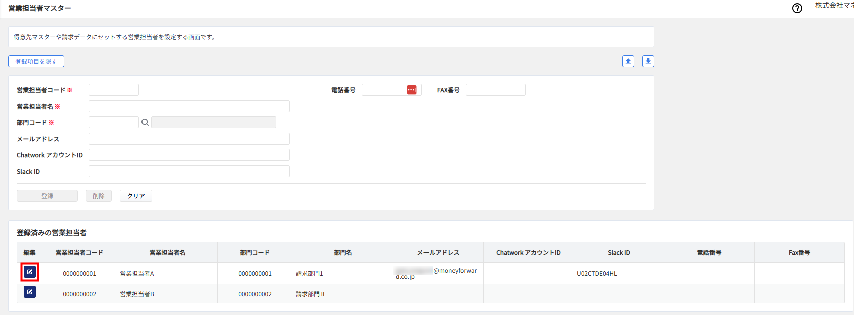
Task: Click the メールアドレス input field
Action: click(189, 139)
